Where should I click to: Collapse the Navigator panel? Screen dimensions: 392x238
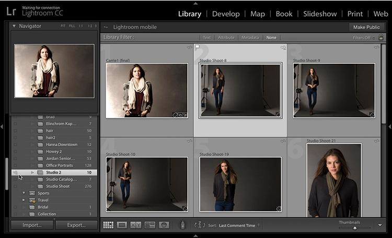tap(14, 26)
